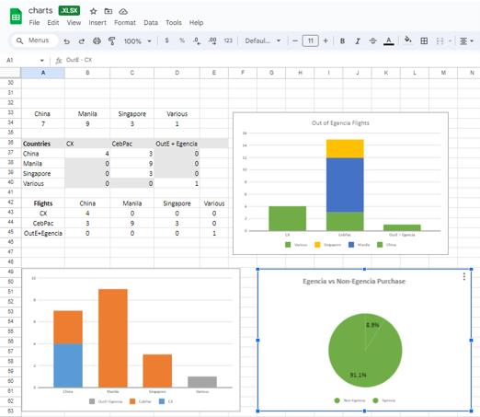Click the gray Various bar
The image size is (480, 417).
202,382
